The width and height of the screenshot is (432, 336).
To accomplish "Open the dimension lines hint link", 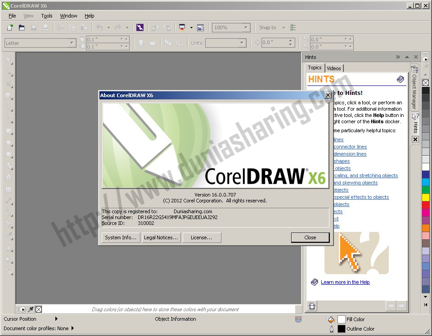I will [350, 154].
